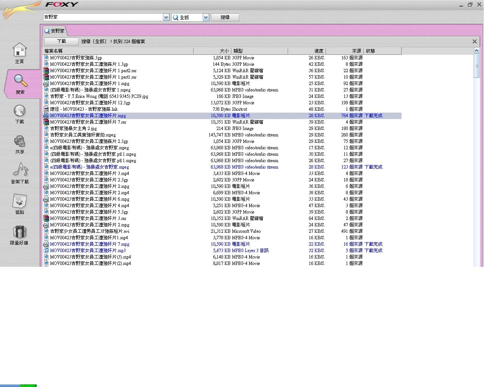Click the 180 個來源 cell

(x=352, y=128)
